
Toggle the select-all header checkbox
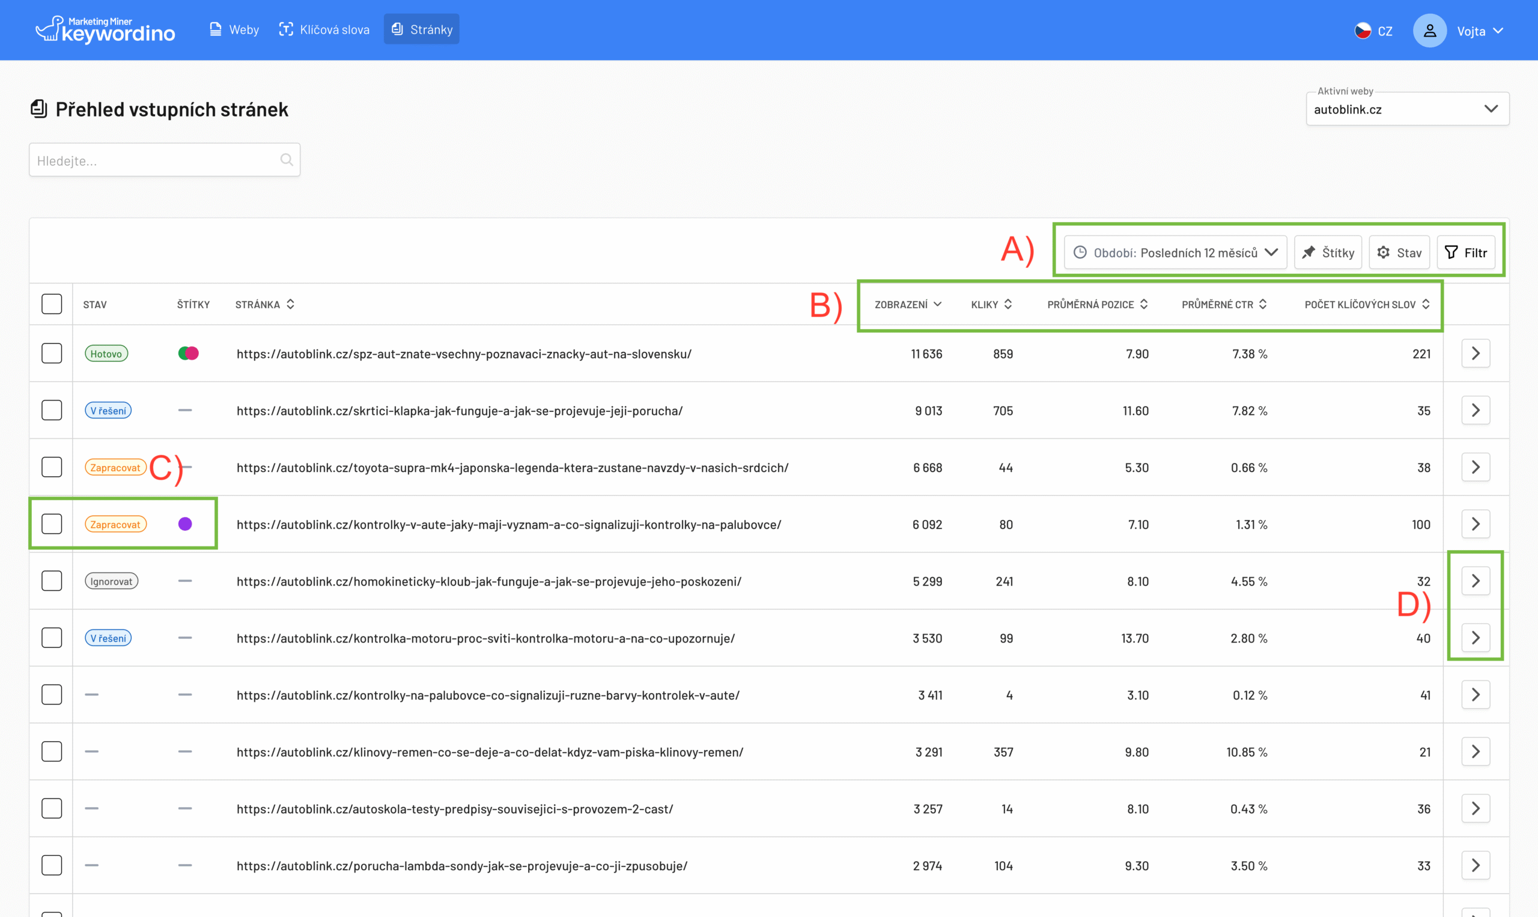pyautogui.click(x=51, y=304)
